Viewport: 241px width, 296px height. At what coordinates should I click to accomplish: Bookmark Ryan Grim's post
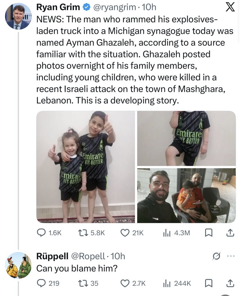[208, 232]
